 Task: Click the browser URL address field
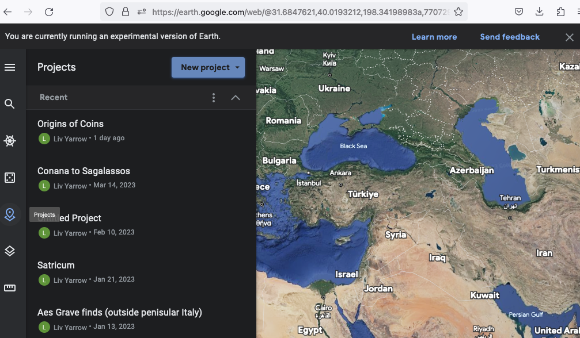(300, 12)
